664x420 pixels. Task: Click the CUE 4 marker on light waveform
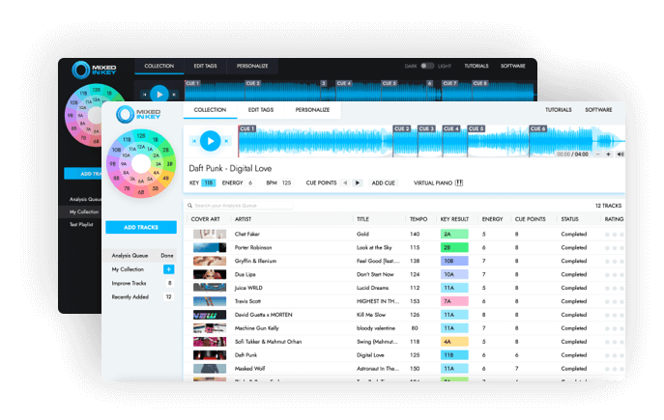(x=451, y=128)
